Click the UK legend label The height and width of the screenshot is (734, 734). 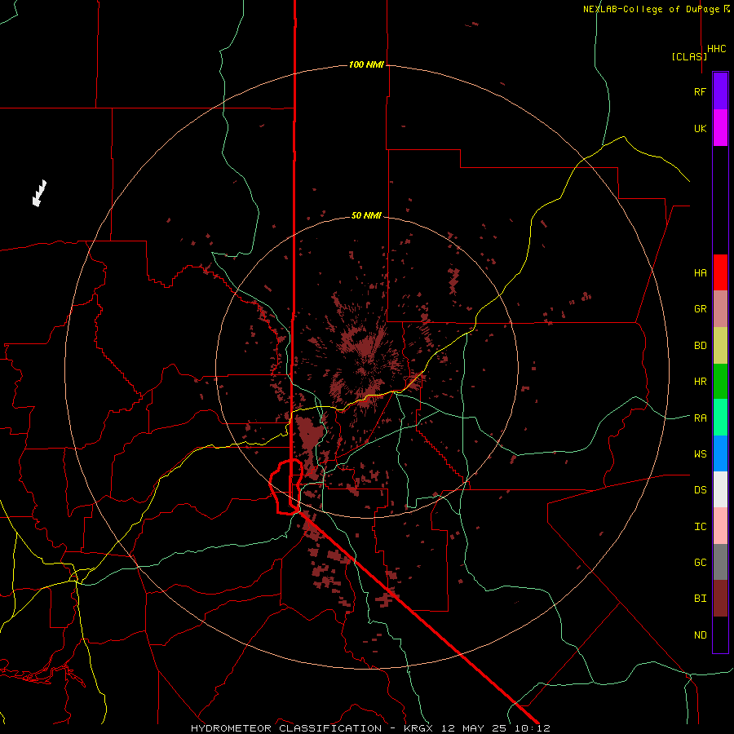[700, 128]
